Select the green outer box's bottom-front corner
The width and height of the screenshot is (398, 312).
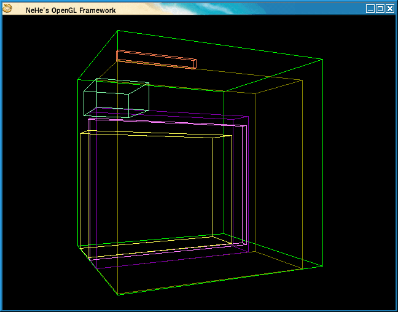117,295
